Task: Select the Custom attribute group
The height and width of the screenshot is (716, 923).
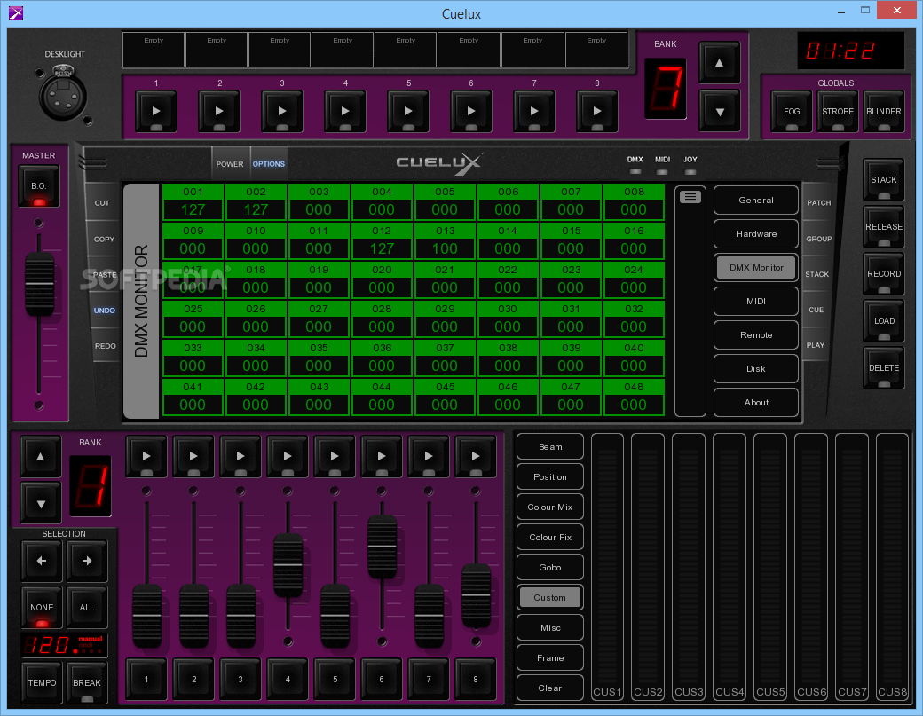Action: click(x=549, y=597)
